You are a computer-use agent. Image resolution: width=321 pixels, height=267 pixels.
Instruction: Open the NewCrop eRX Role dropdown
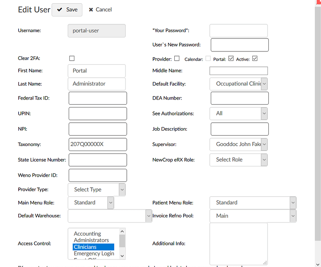click(264, 160)
